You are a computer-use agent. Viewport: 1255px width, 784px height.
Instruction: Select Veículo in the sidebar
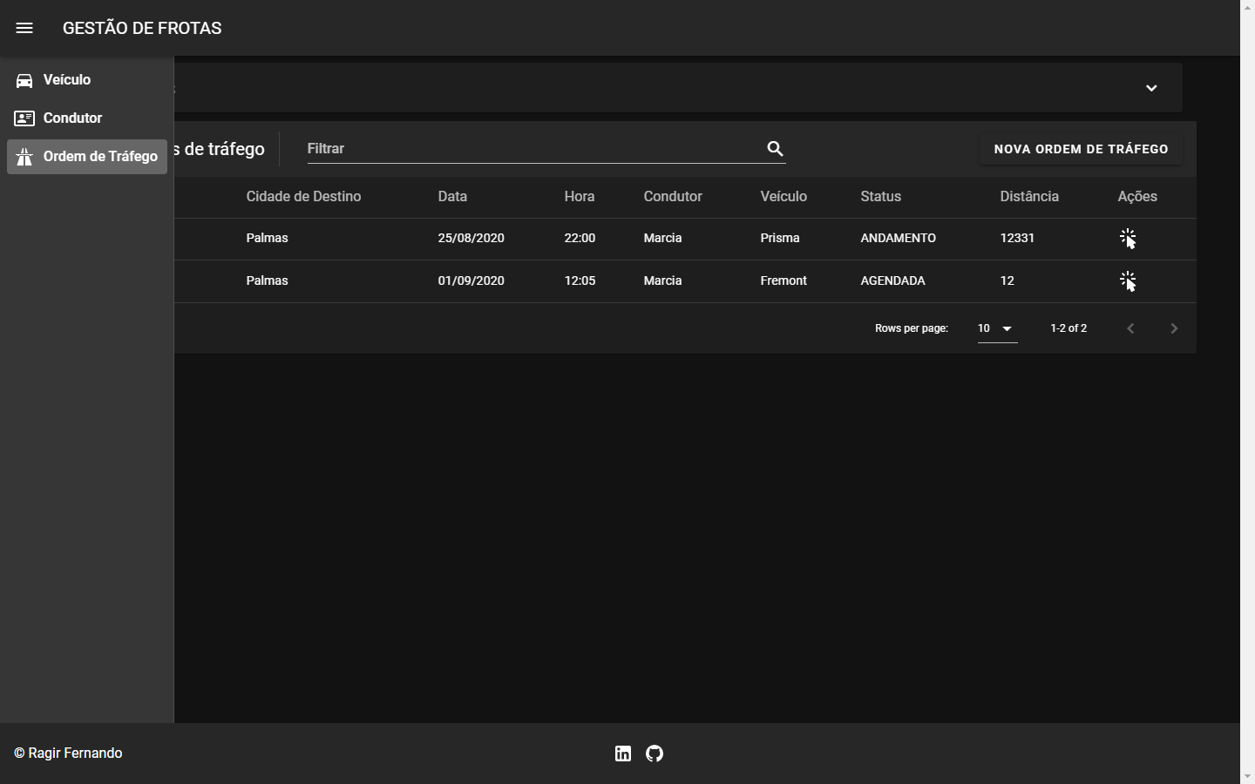click(x=87, y=80)
